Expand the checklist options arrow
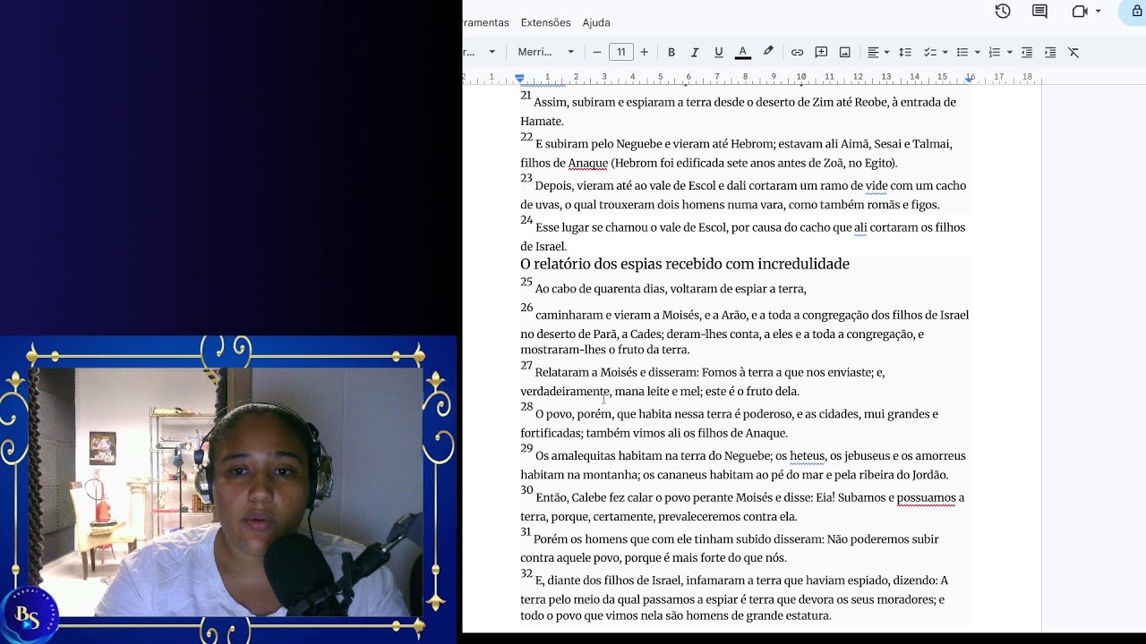The height and width of the screenshot is (644, 1146). [x=945, y=52]
